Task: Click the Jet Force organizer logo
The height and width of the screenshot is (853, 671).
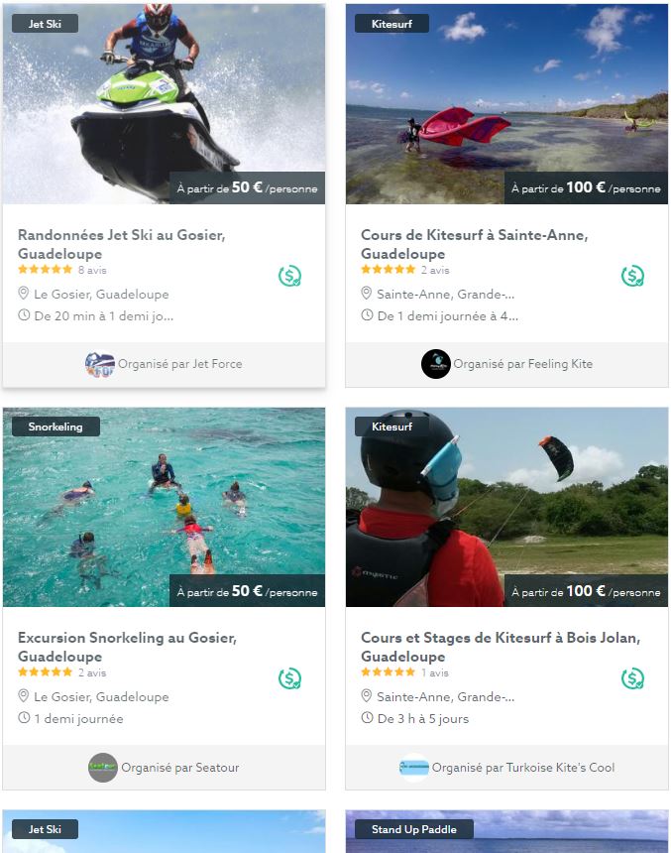Action: click(100, 364)
